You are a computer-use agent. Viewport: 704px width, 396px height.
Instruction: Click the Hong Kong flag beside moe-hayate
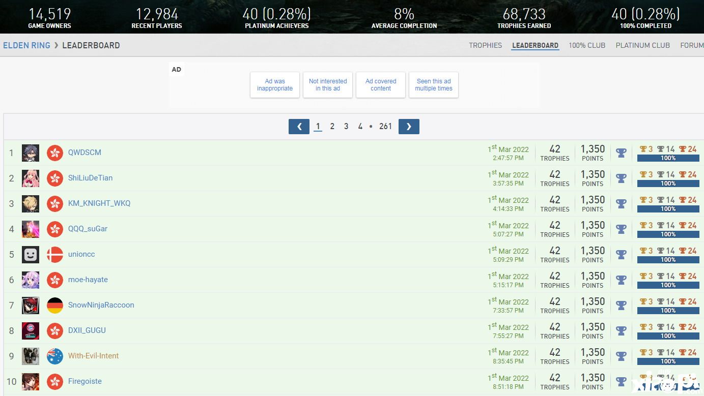(x=55, y=280)
